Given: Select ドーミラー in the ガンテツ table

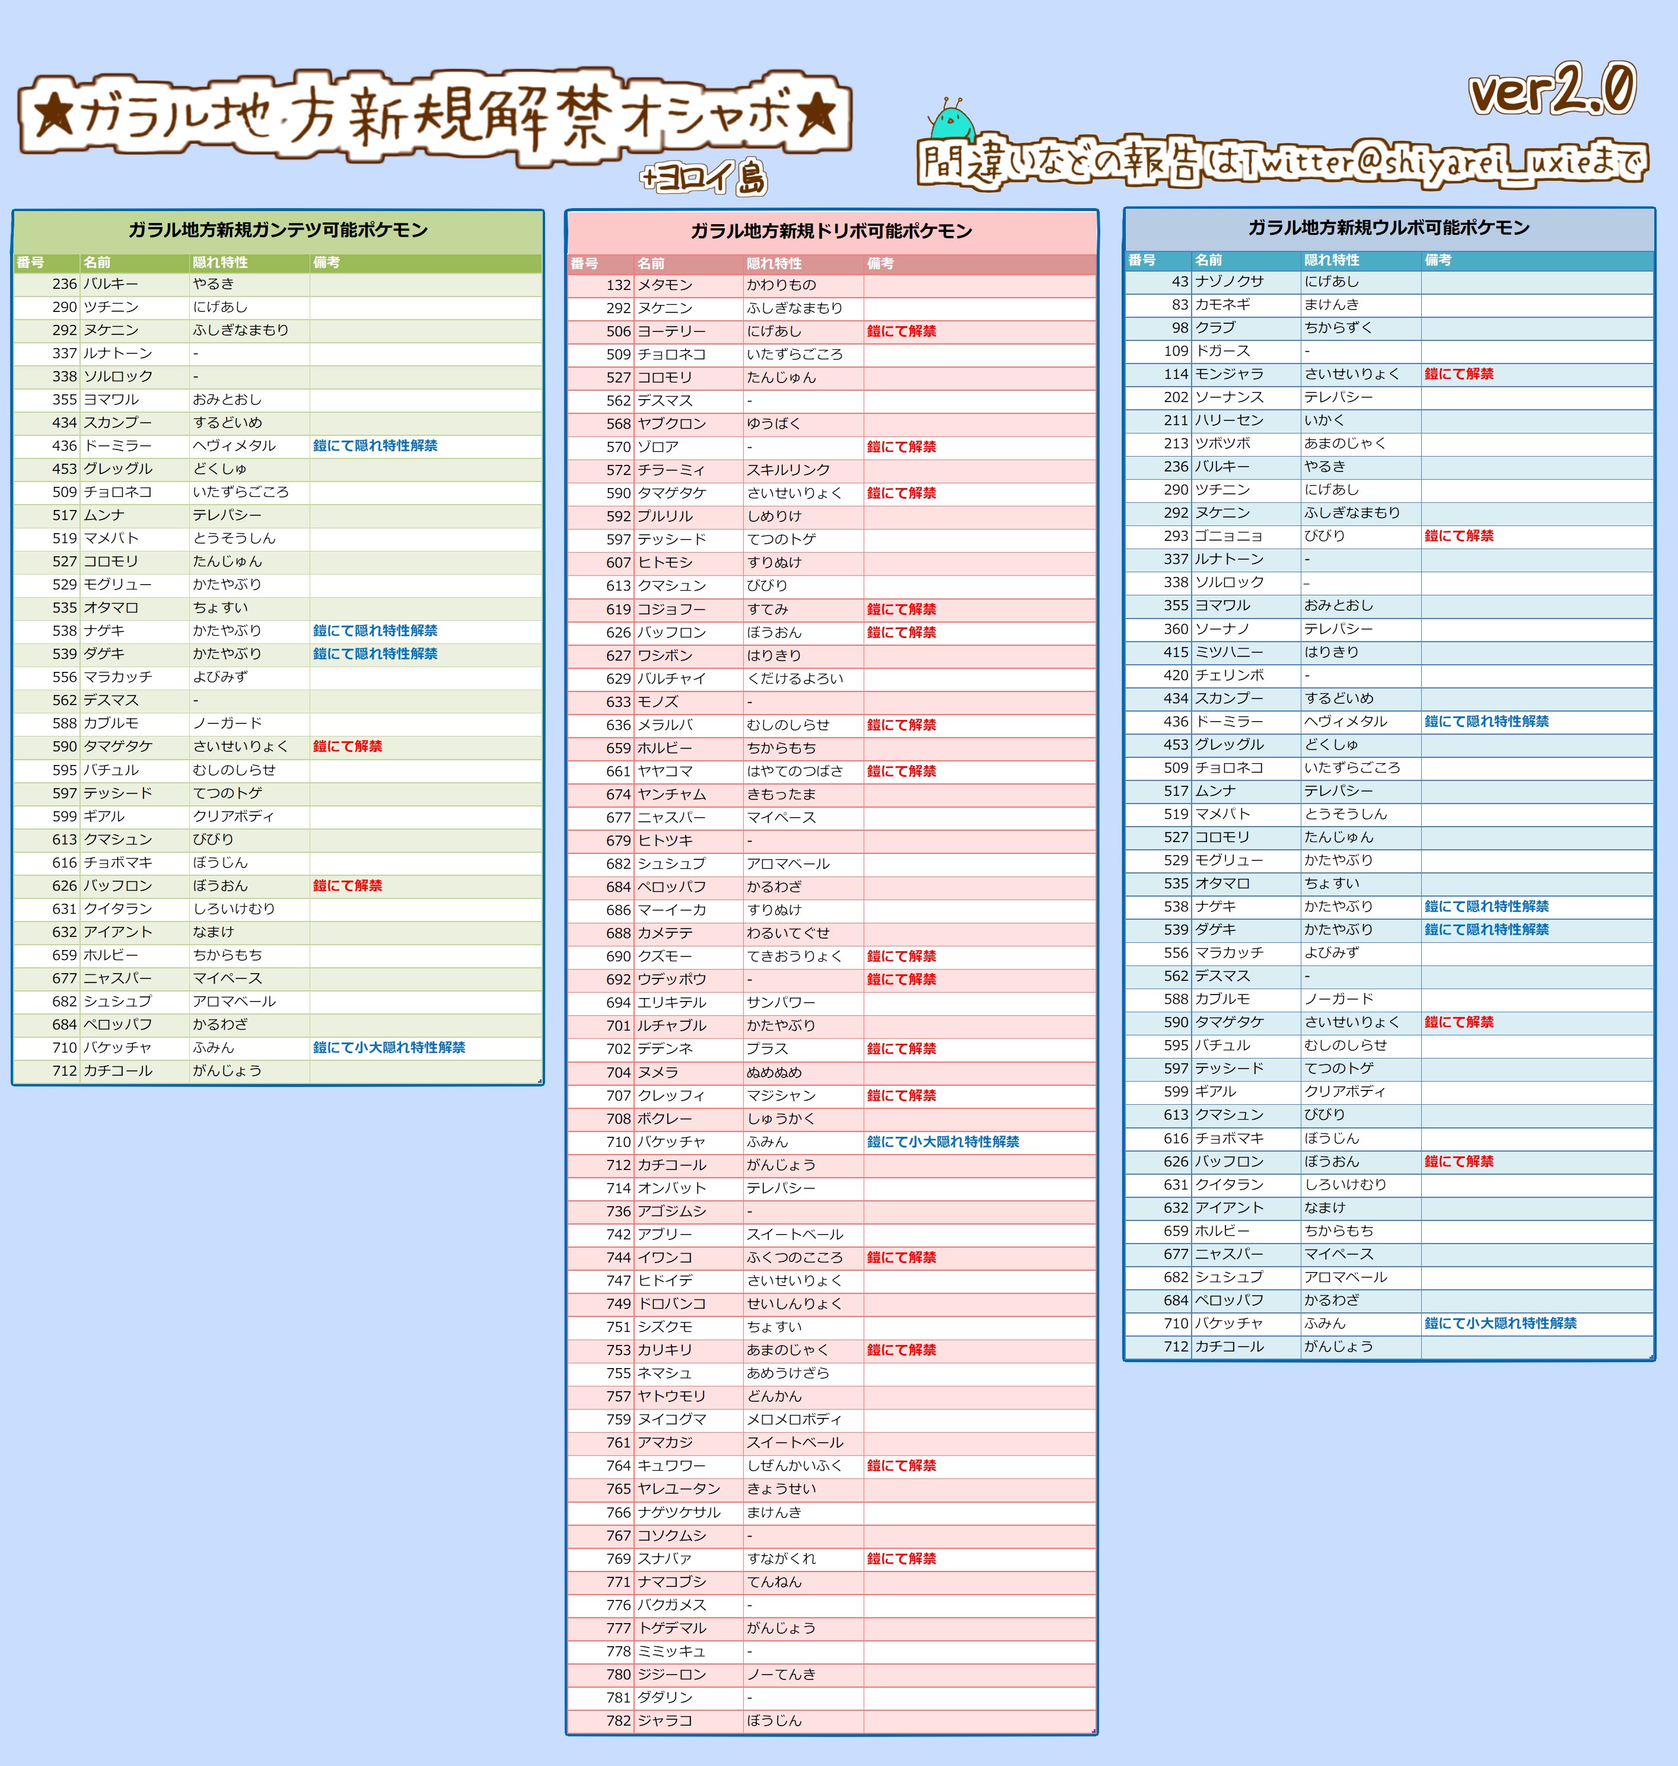Looking at the screenshot, I should pos(117,446).
